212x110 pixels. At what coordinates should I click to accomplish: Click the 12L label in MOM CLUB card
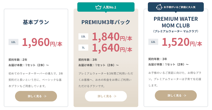(153, 42)
